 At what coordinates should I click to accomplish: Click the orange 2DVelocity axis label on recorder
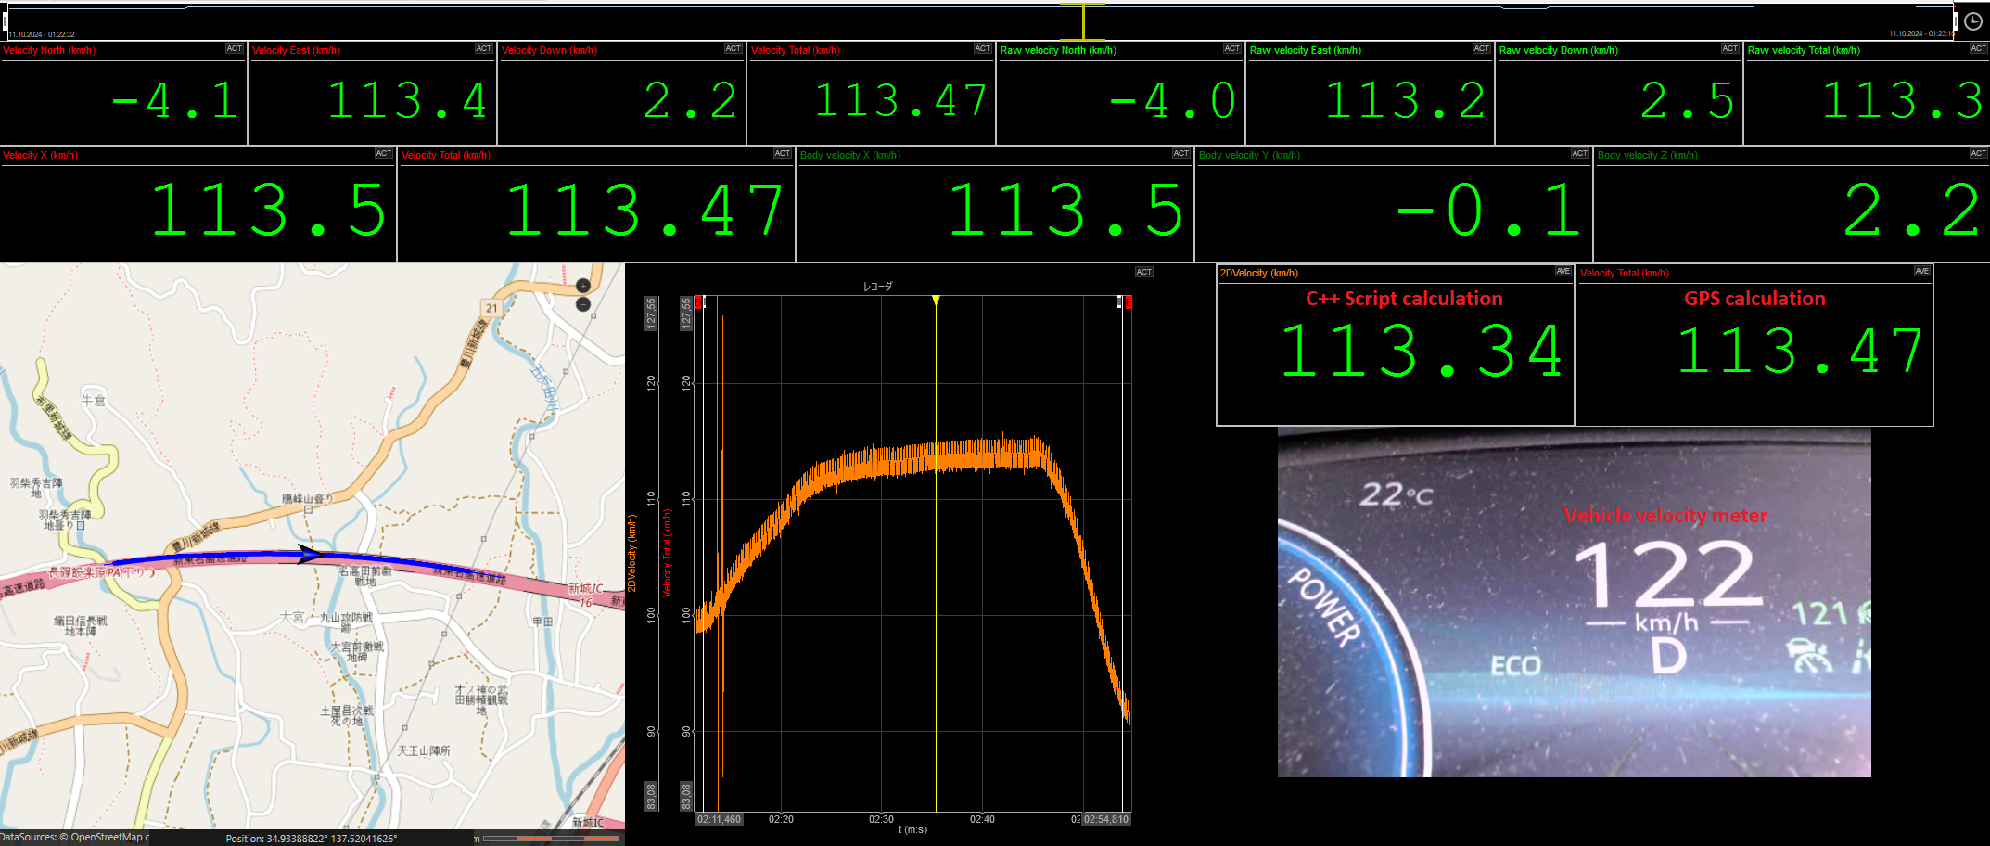[x=632, y=554]
